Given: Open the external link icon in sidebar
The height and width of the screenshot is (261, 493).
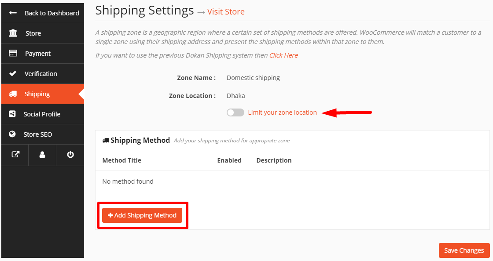Looking at the screenshot, I should click(15, 154).
